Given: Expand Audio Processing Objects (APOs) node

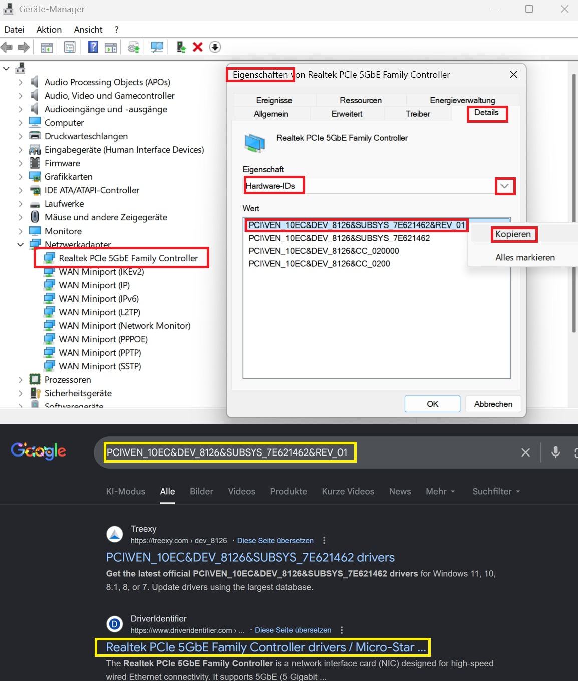Looking at the screenshot, I should click(20, 82).
